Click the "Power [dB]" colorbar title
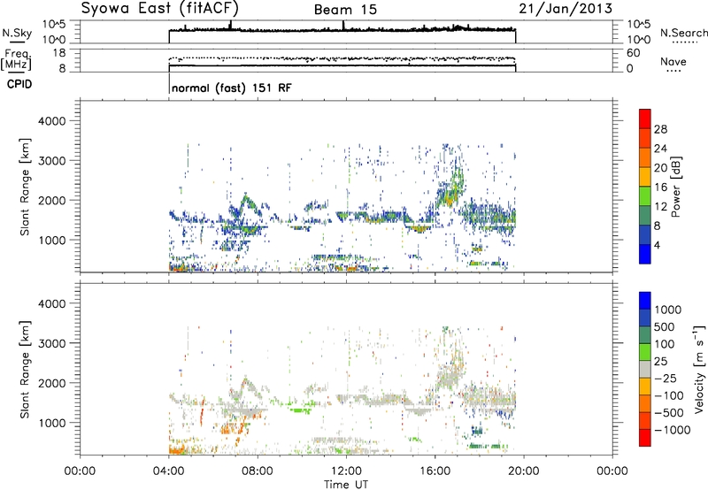 tap(675, 187)
